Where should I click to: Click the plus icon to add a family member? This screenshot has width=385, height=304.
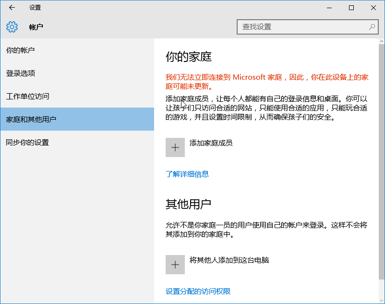pyautogui.click(x=175, y=147)
